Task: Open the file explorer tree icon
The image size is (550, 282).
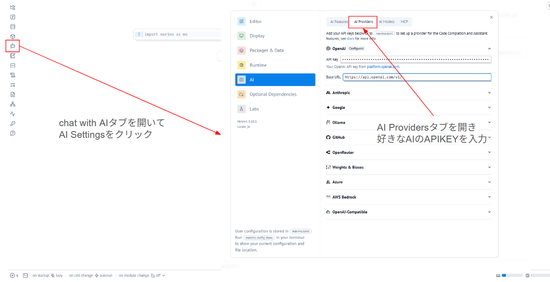Action: click(x=13, y=7)
